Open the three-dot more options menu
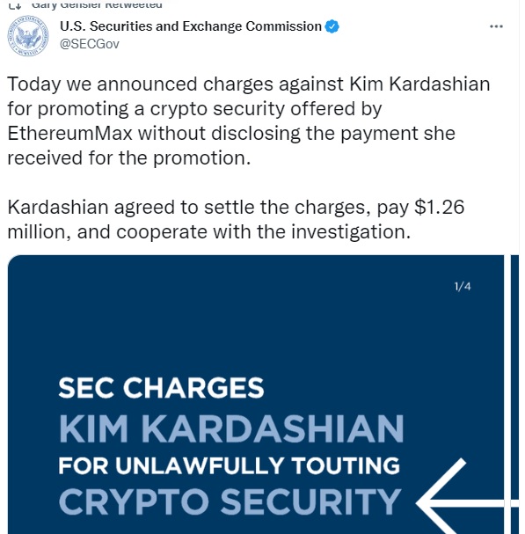Viewport: 525px width, 534px height. 496,26
